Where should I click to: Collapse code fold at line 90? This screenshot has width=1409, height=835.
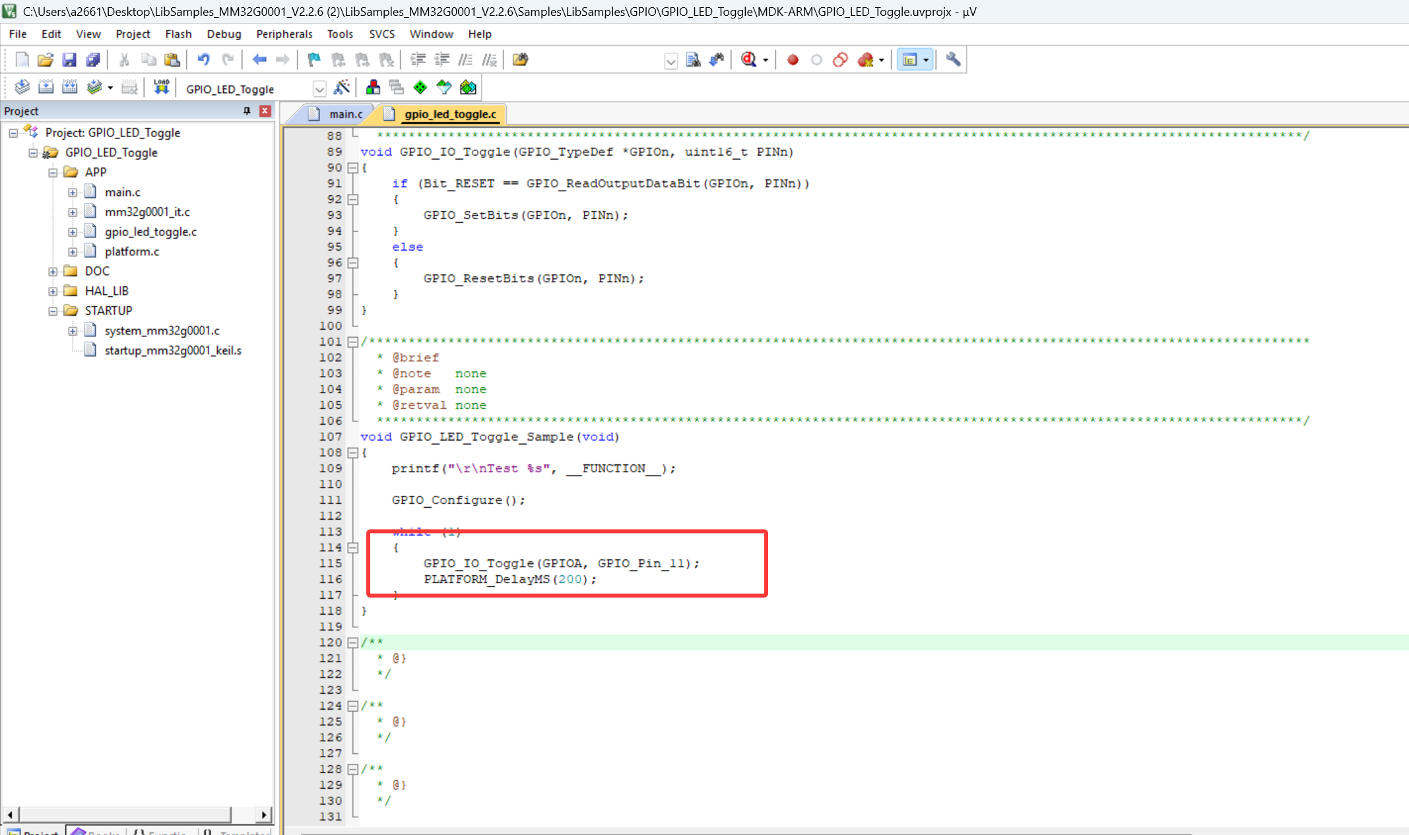tap(353, 168)
